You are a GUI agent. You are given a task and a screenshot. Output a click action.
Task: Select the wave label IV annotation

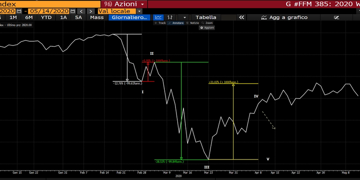(x=256, y=96)
